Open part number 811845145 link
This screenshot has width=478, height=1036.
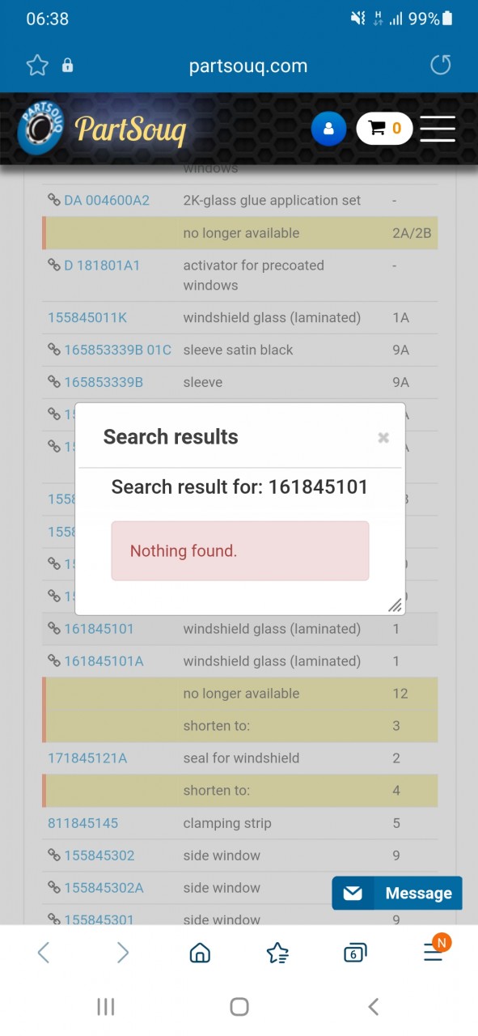[x=82, y=823]
